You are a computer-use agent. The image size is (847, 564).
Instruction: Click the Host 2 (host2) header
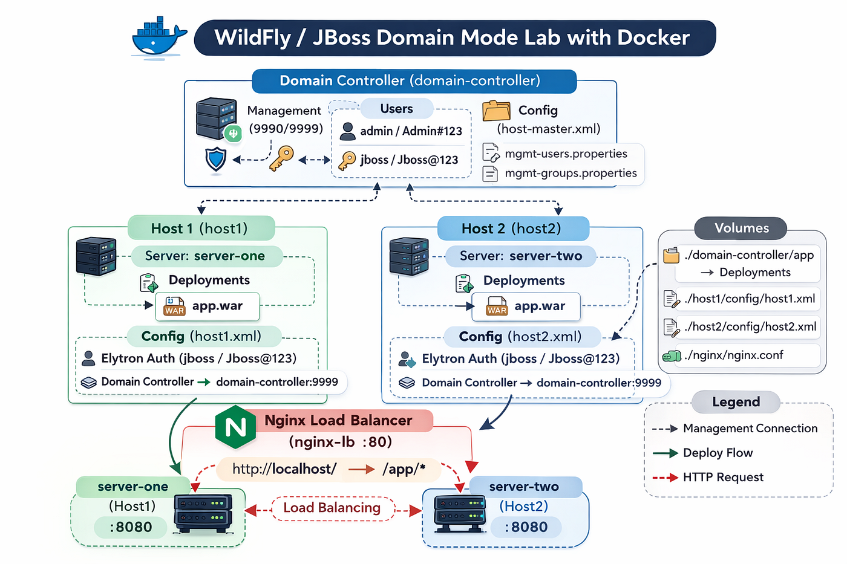pyautogui.click(x=512, y=229)
